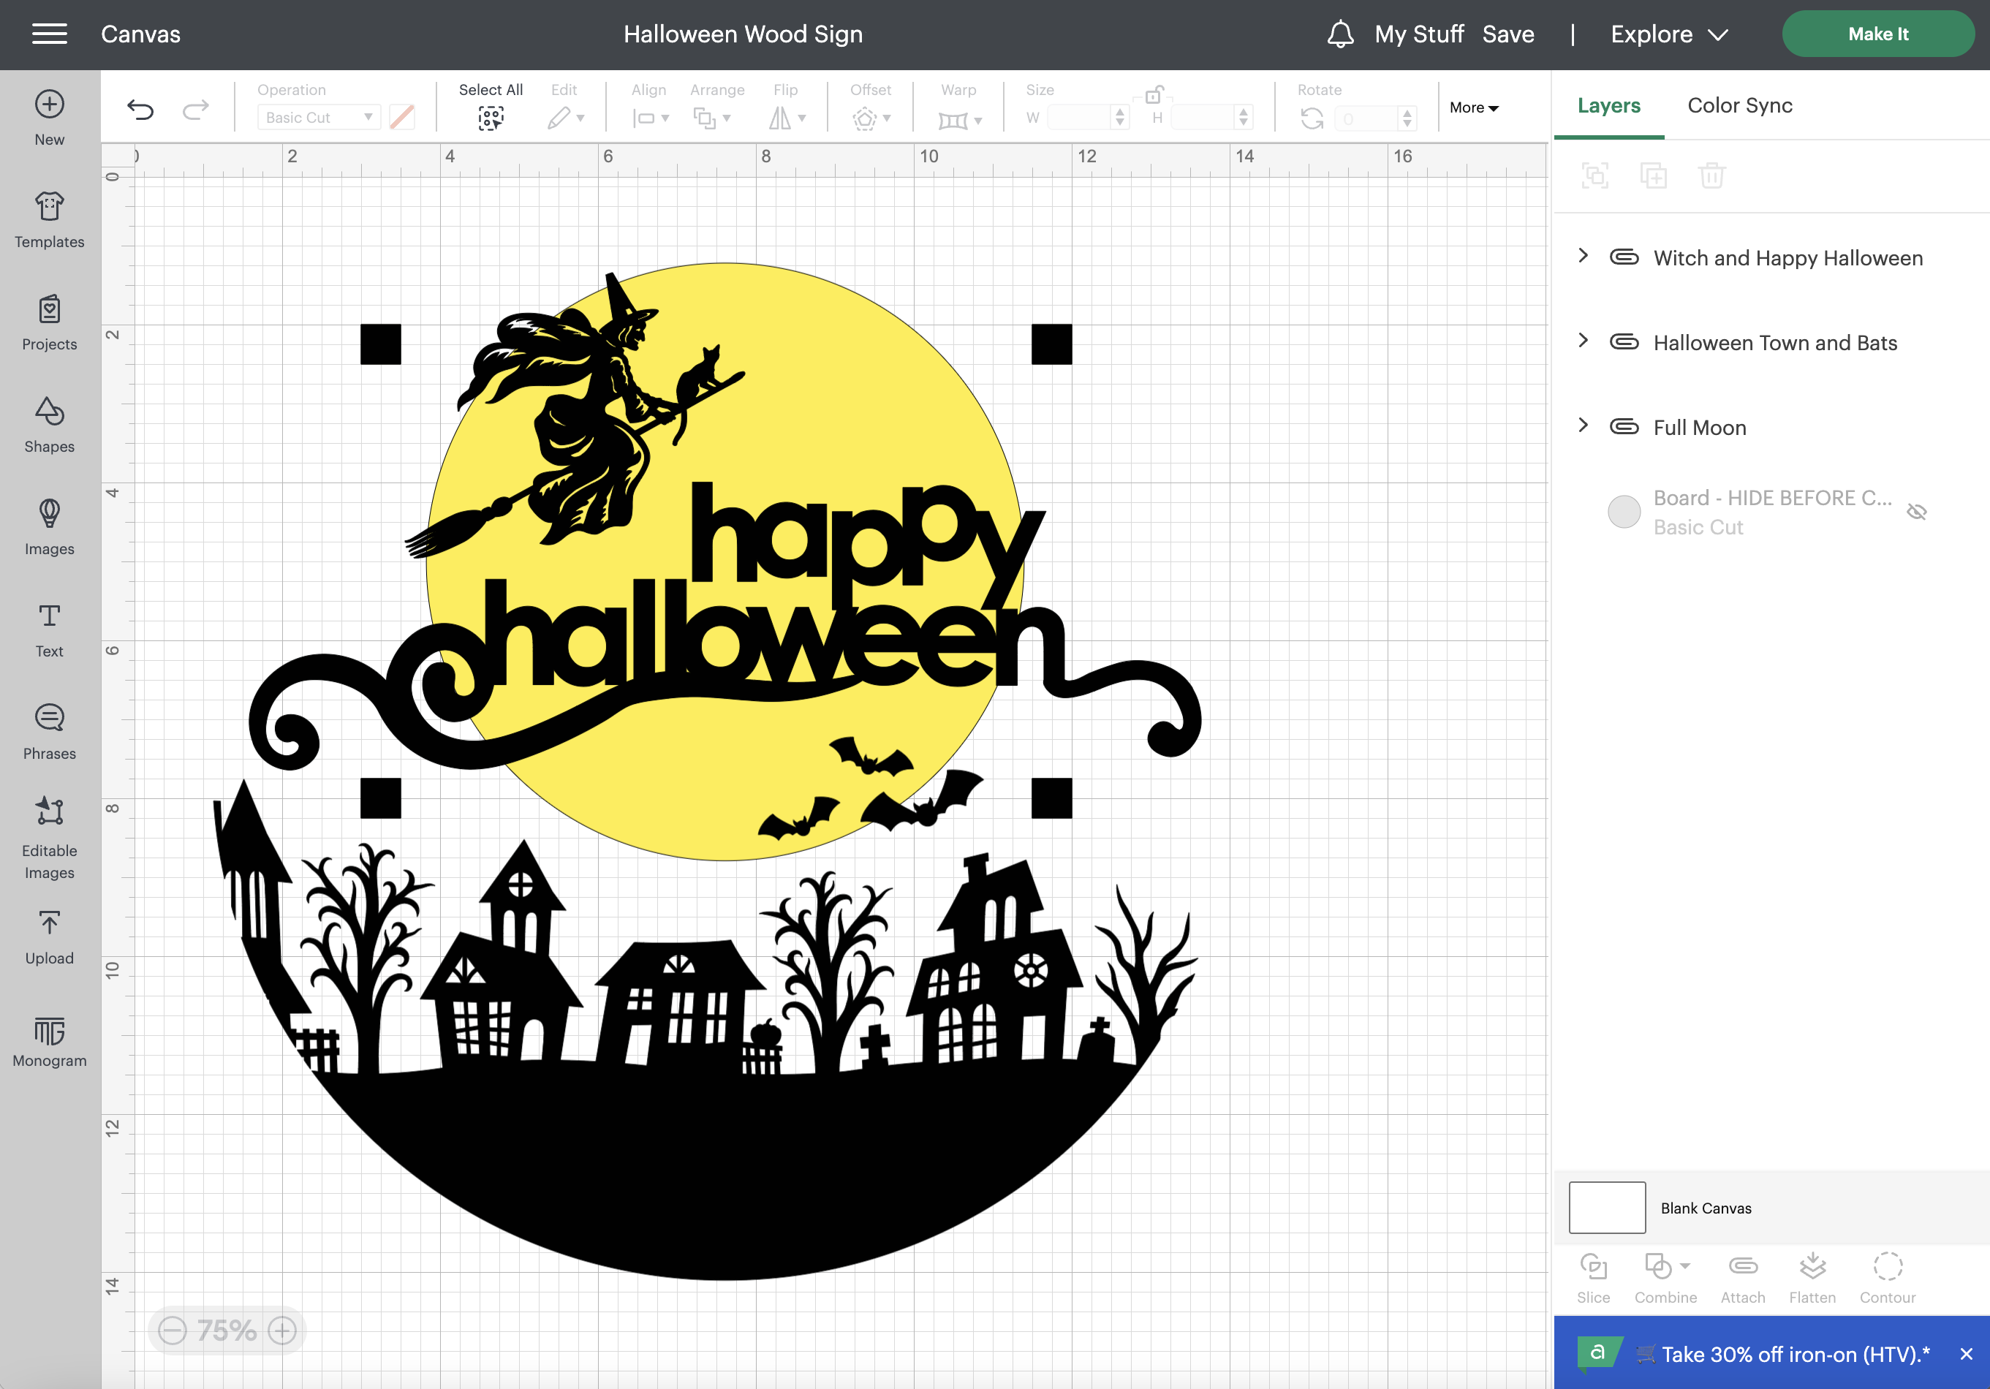1990x1389 pixels.
Task: Open the Warp dropdown
Action: click(959, 120)
